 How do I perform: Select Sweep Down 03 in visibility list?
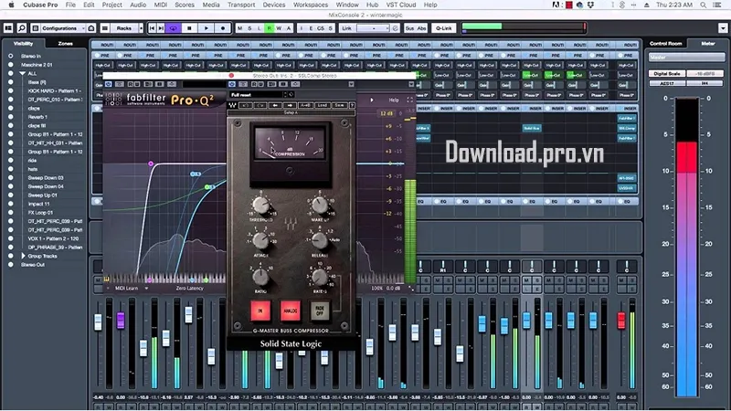tap(46, 177)
